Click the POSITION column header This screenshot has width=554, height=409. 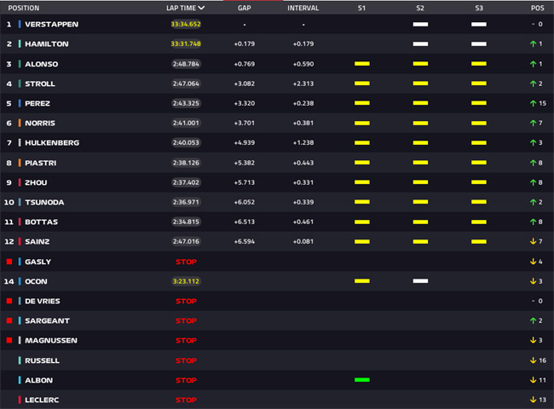click(24, 8)
